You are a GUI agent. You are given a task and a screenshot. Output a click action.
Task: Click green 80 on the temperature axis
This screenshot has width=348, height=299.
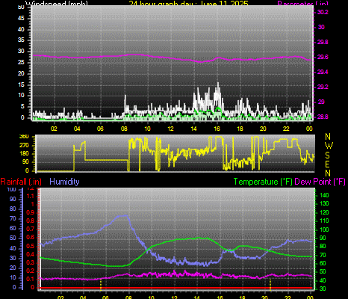pyautogui.click(x=323, y=246)
